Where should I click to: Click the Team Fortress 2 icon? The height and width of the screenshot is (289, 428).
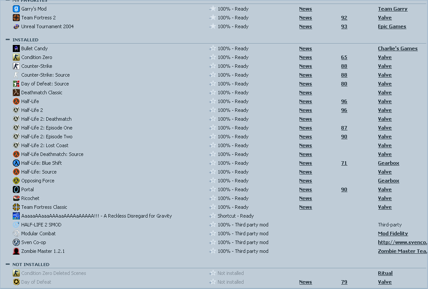[16, 18]
